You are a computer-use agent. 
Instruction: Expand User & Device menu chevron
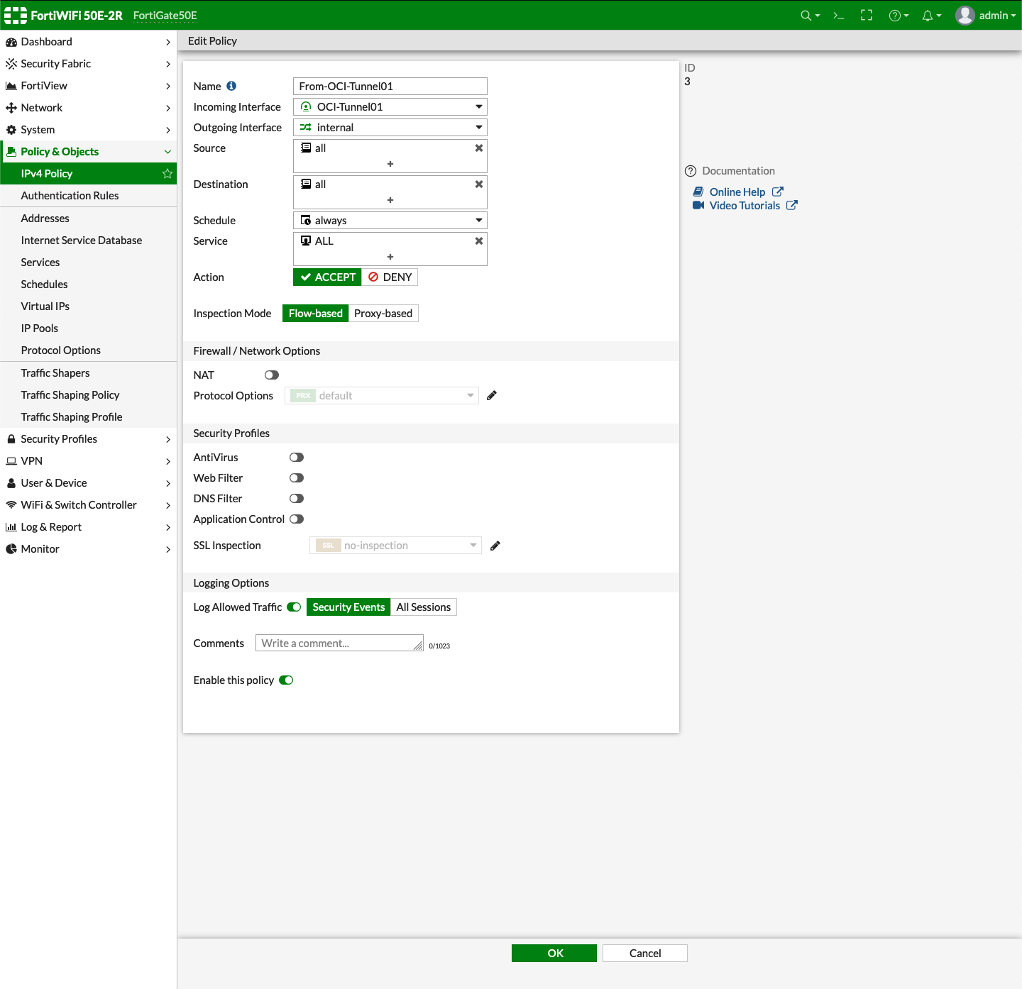[167, 483]
